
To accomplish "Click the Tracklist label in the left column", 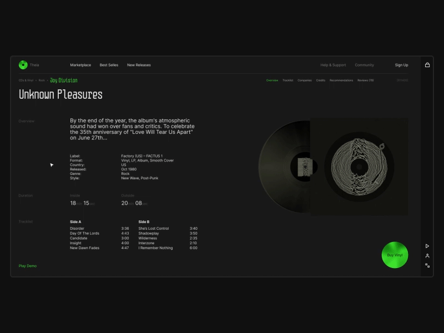I will pyautogui.click(x=26, y=221).
